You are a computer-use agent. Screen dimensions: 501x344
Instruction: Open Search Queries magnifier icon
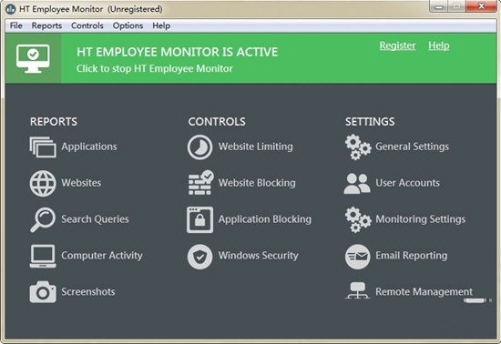[x=43, y=219]
